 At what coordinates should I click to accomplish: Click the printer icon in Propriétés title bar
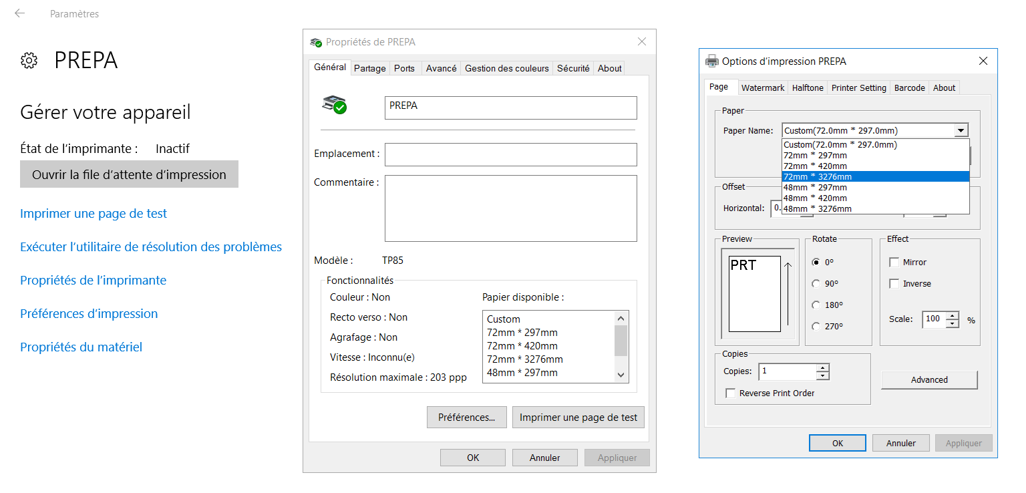tap(316, 42)
